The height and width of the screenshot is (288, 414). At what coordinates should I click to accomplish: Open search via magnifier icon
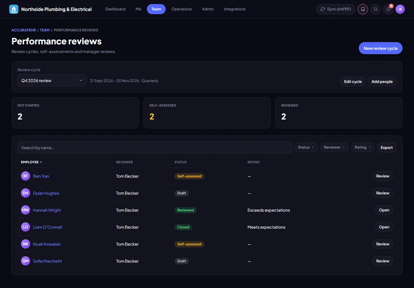coord(376,9)
